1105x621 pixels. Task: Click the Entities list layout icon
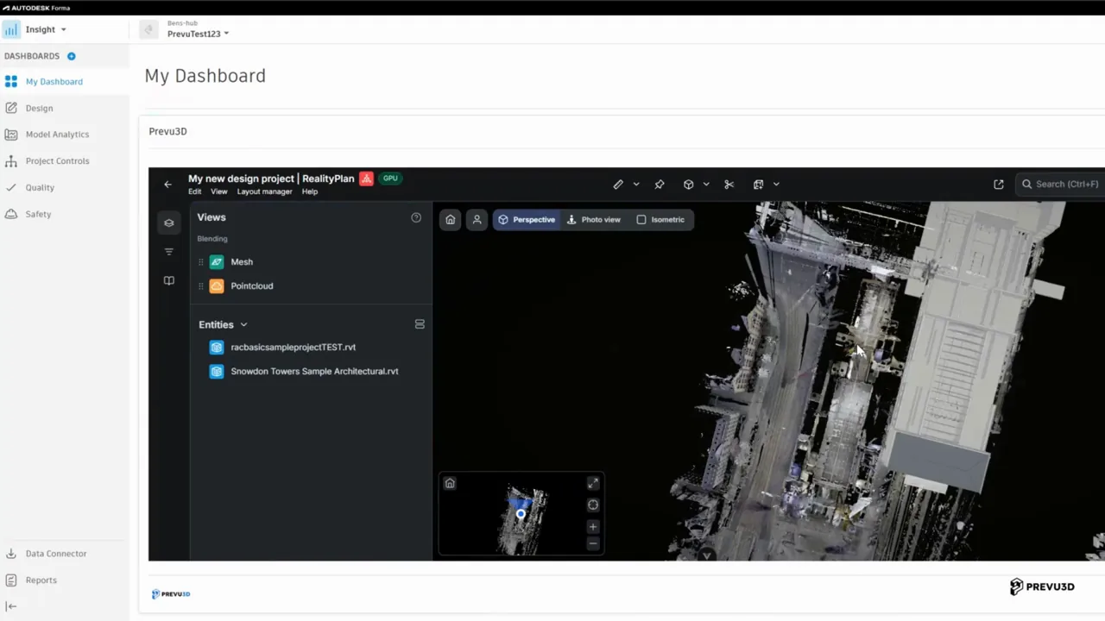tap(420, 324)
